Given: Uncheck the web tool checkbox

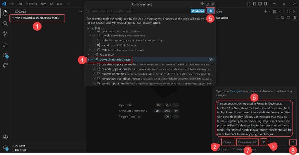Looking at the screenshot, I should point(94,50).
